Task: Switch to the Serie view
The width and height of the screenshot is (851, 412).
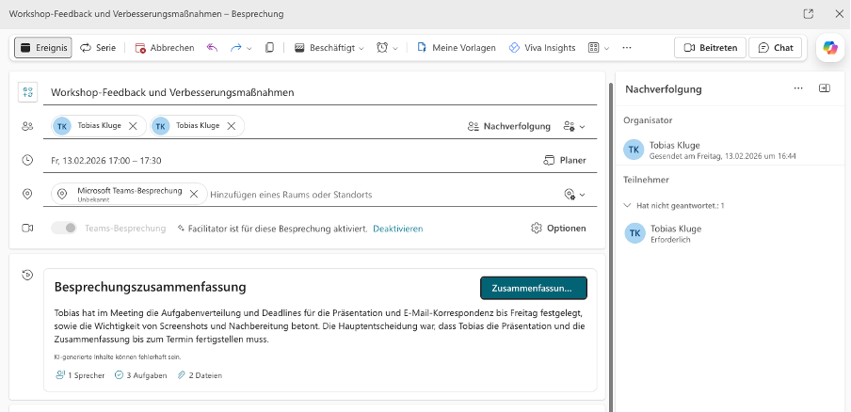Action: point(98,48)
